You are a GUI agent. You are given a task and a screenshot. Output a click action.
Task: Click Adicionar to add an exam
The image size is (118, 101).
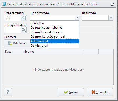[x=17, y=43]
